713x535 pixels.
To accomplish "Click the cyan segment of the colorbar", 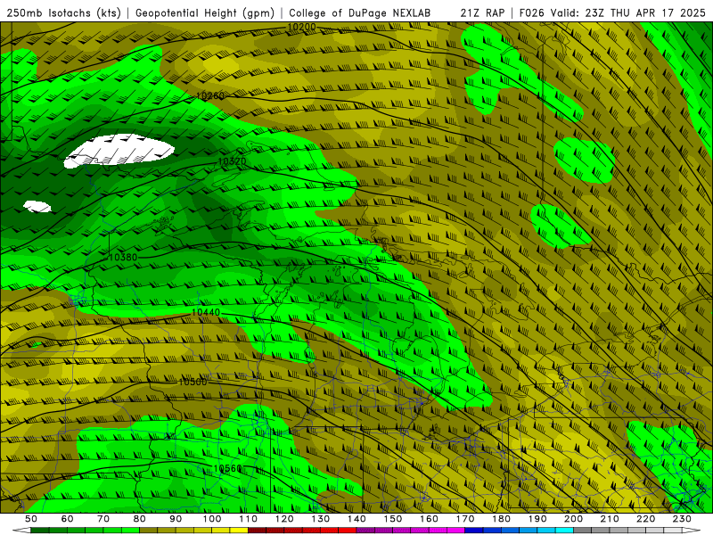I will [x=564, y=531].
